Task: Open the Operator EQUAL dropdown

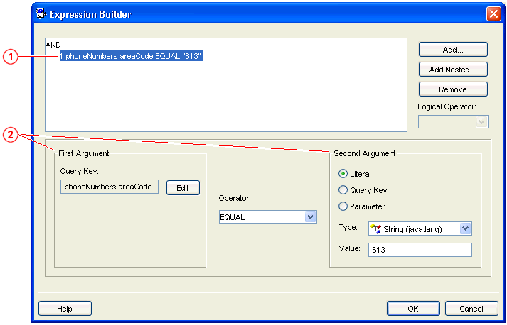Action: 309,217
